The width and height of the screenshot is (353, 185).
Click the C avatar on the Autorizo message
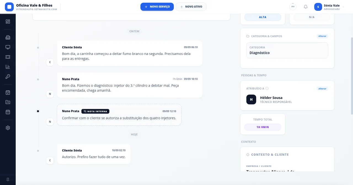50,161
